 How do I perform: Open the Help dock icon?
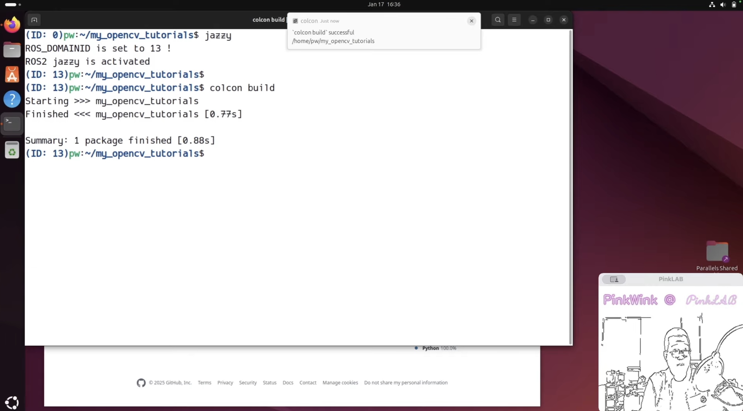(x=12, y=99)
